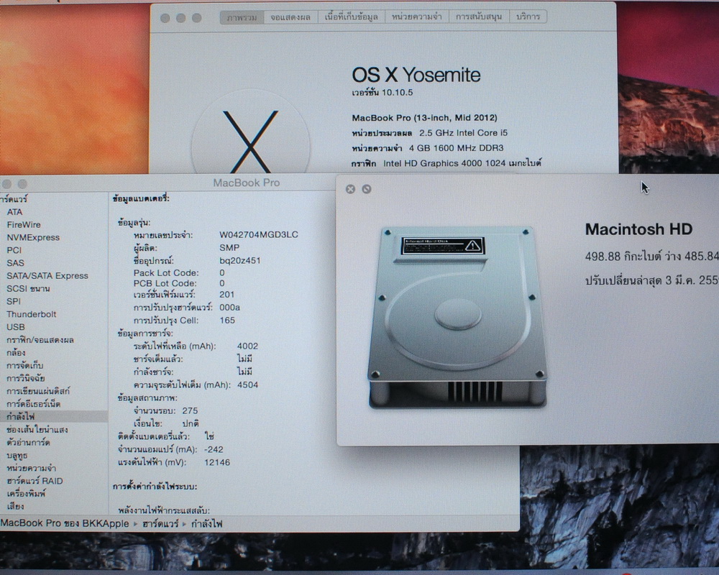Click the Macintosh HD title text
The width and height of the screenshot is (719, 575).
coord(638,229)
